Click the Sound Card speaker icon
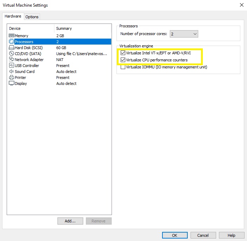Image resolution: width=247 pixels, height=241 pixels. [11, 72]
